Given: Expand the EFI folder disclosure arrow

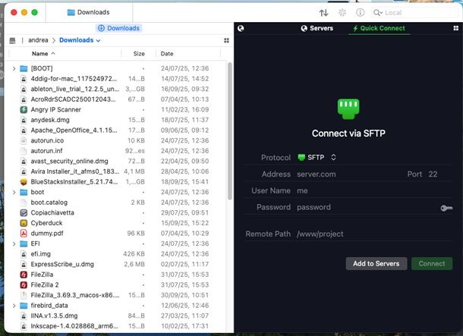Looking at the screenshot, I should 14,244.
